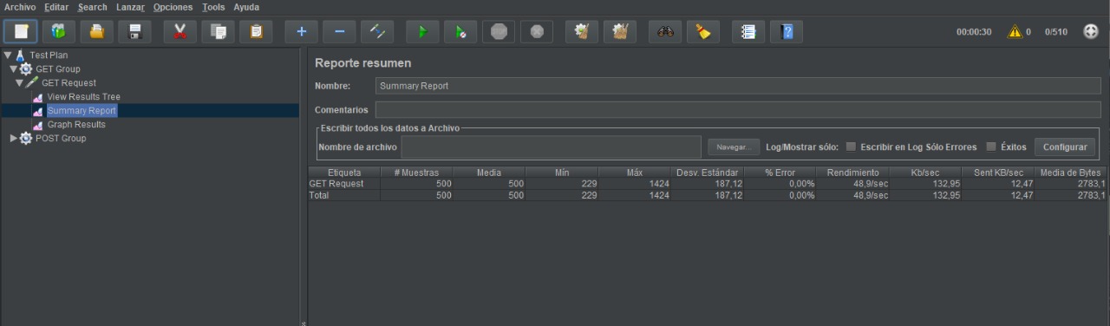Select the GET Group thread group label
This screenshot has height=326, width=1110.
(58, 68)
